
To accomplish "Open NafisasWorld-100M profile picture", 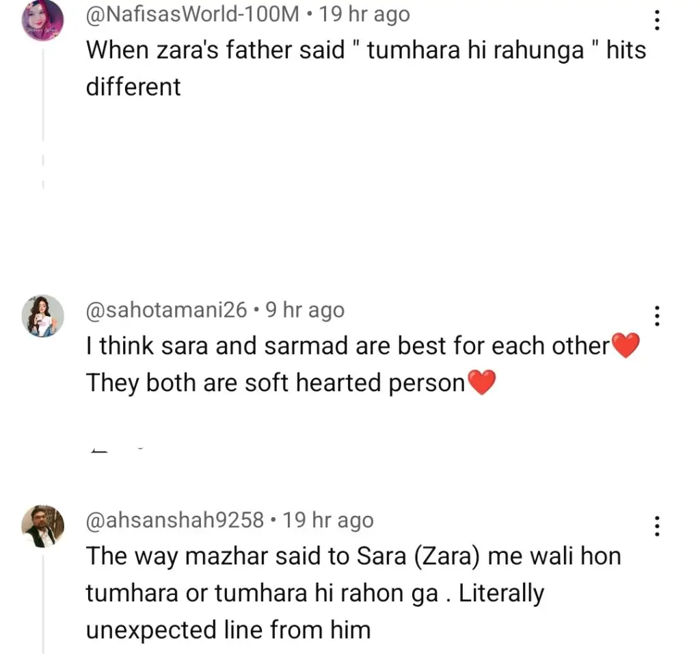I will [43, 20].
